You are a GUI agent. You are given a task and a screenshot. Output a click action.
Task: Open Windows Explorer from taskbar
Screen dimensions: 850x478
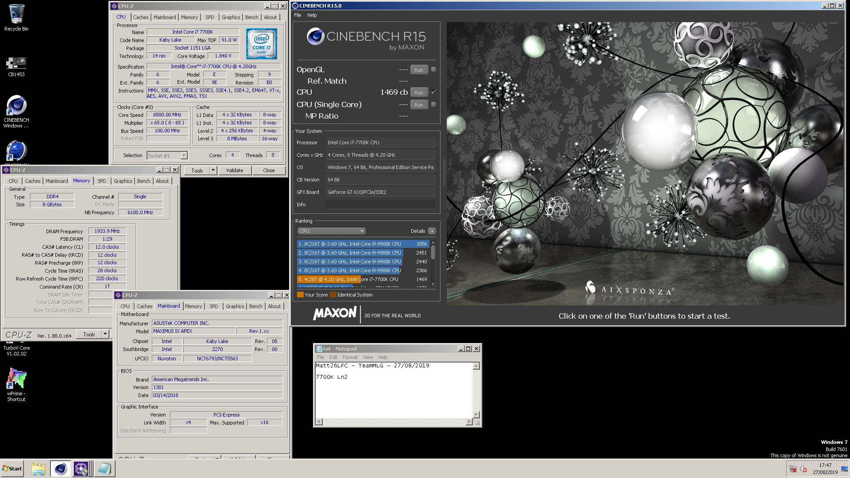pyautogui.click(x=39, y=469)
